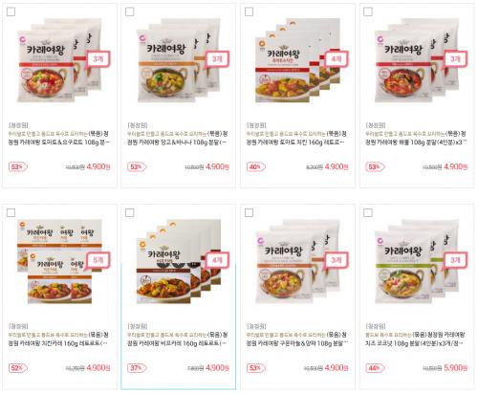Mark the seafood curry 108g checkbox

pyautogui.click(x=368, y=11)
